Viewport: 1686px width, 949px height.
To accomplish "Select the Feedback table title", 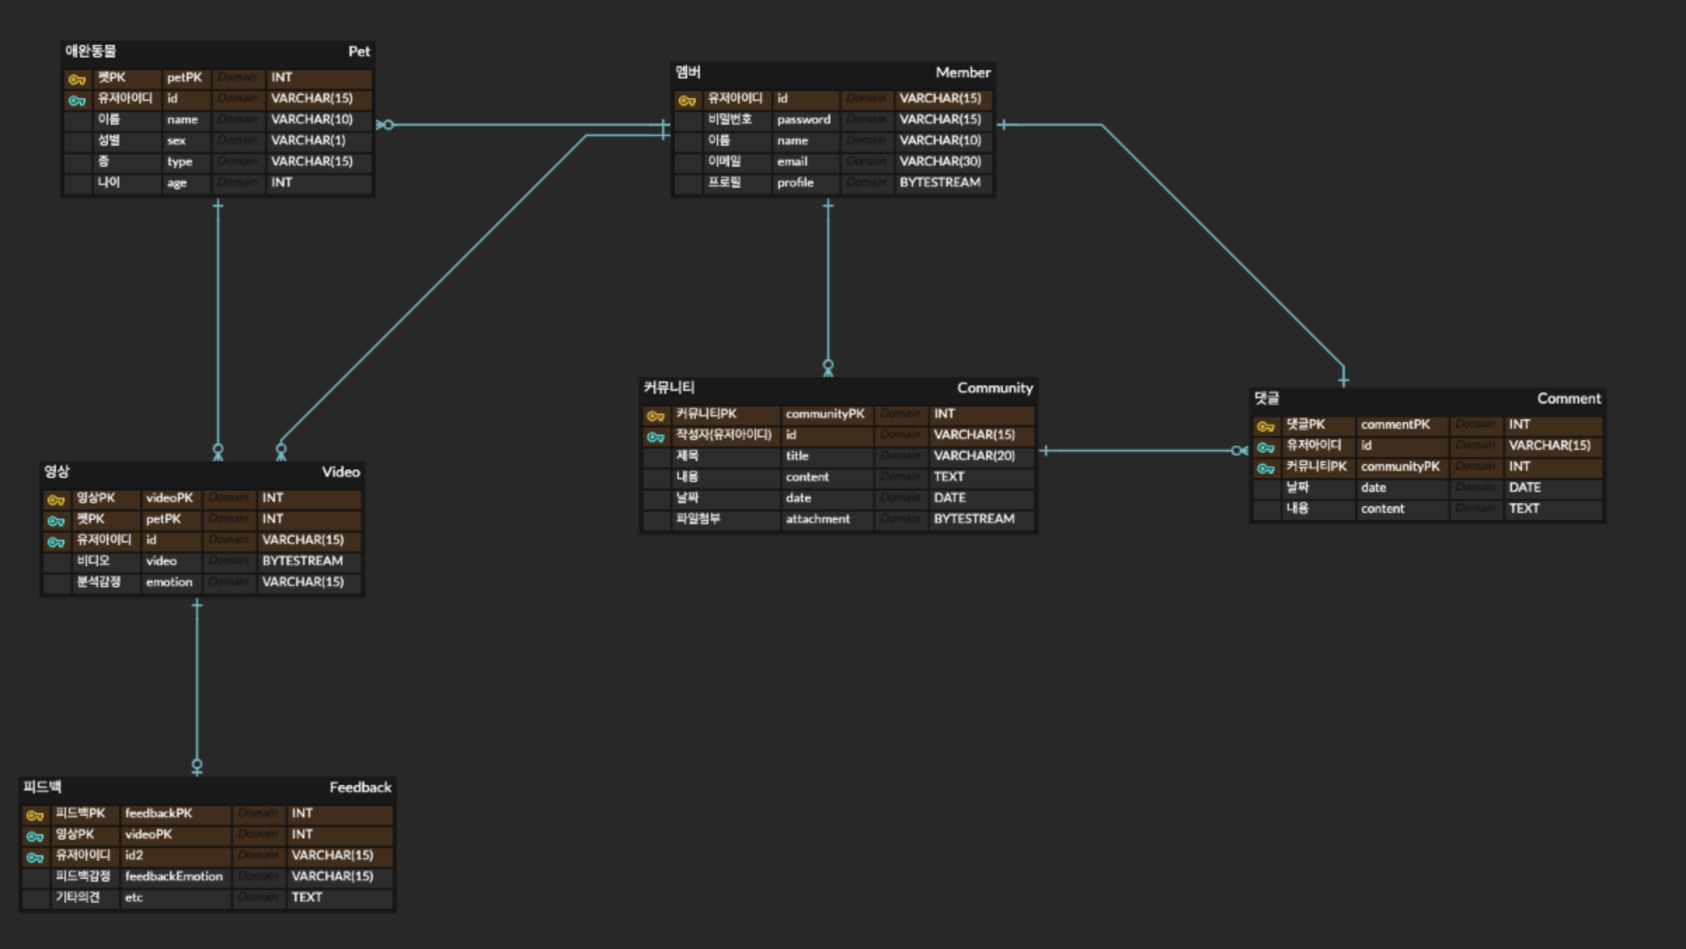I will pos(360,787).
